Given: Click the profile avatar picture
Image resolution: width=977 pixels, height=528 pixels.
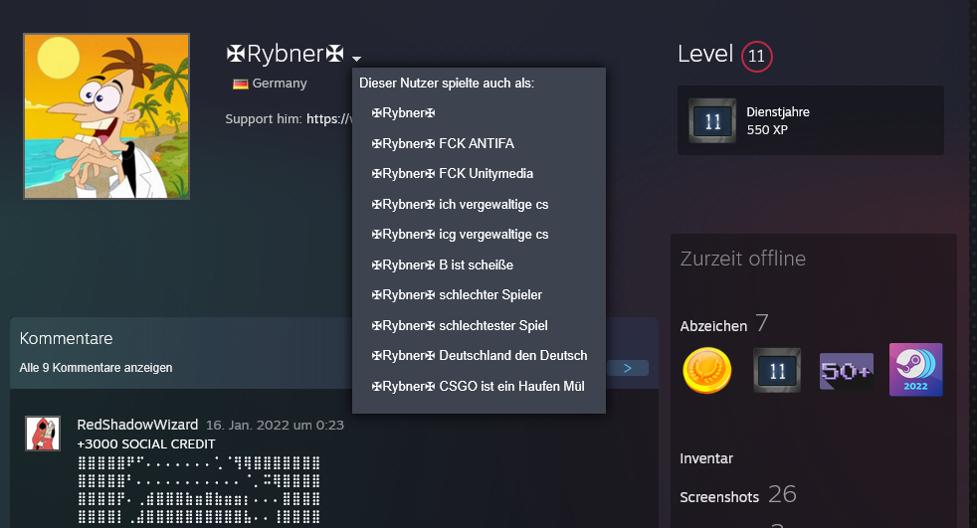Looking at the screenshot, I should coord(106,116).
